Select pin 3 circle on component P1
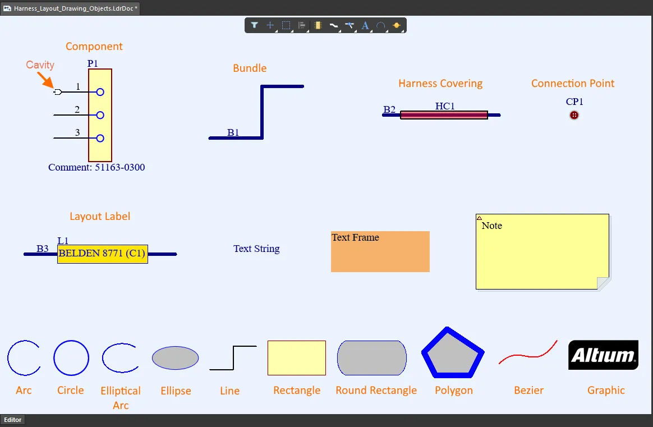653x427 pixels. tap(100, 138)
